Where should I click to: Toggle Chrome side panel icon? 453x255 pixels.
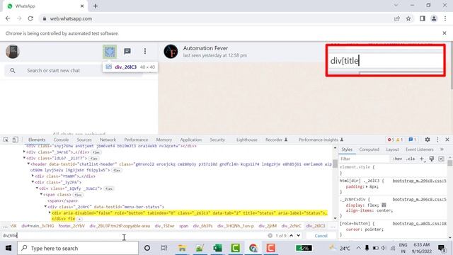click(423, 18)
